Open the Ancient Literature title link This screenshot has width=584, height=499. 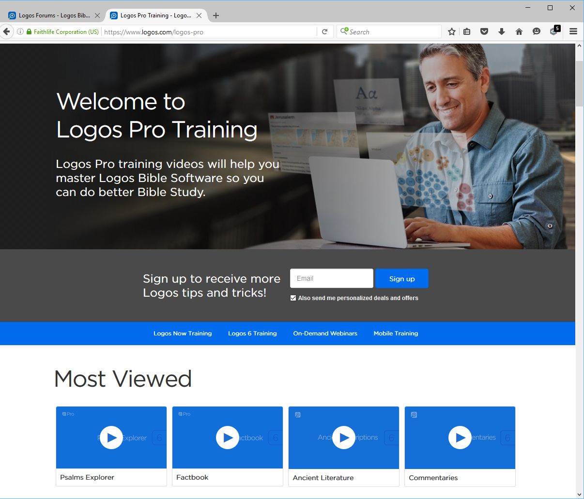[323, 478]
